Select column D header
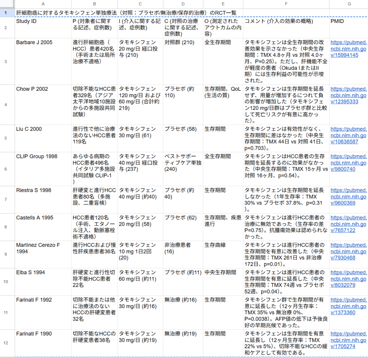Image resolution: width=368 pixels, height=357 pixels. 183,4
